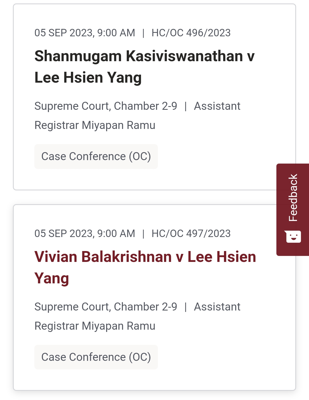Click hearing date above the Shanmugam Kasiviswanathan title
Screen dimensions: 309x400
click(85, 33)
